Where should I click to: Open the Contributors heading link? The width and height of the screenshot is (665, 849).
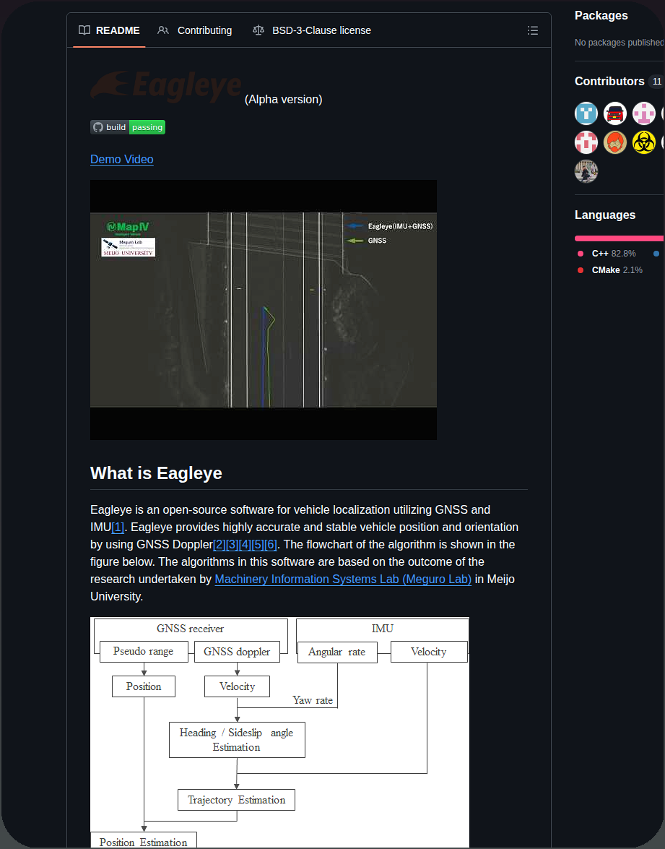(609, 81)
